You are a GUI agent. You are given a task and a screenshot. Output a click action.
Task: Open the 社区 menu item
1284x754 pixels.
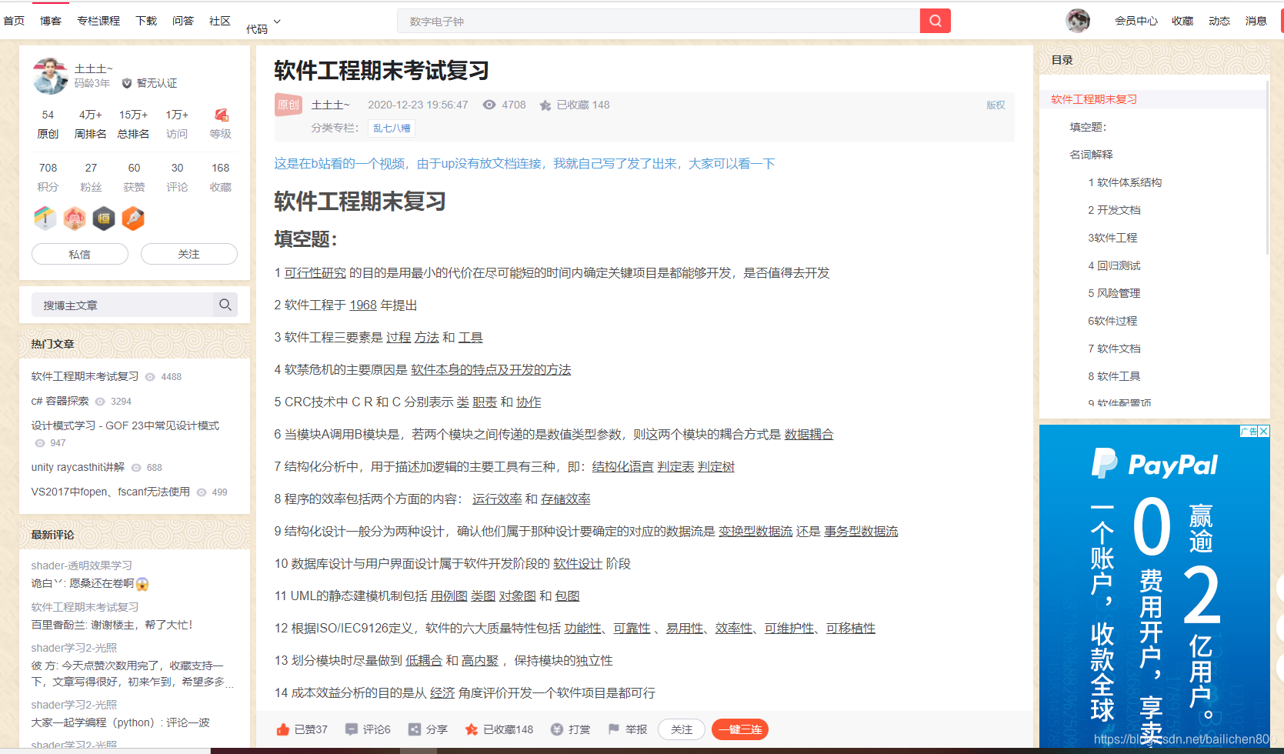219,21
